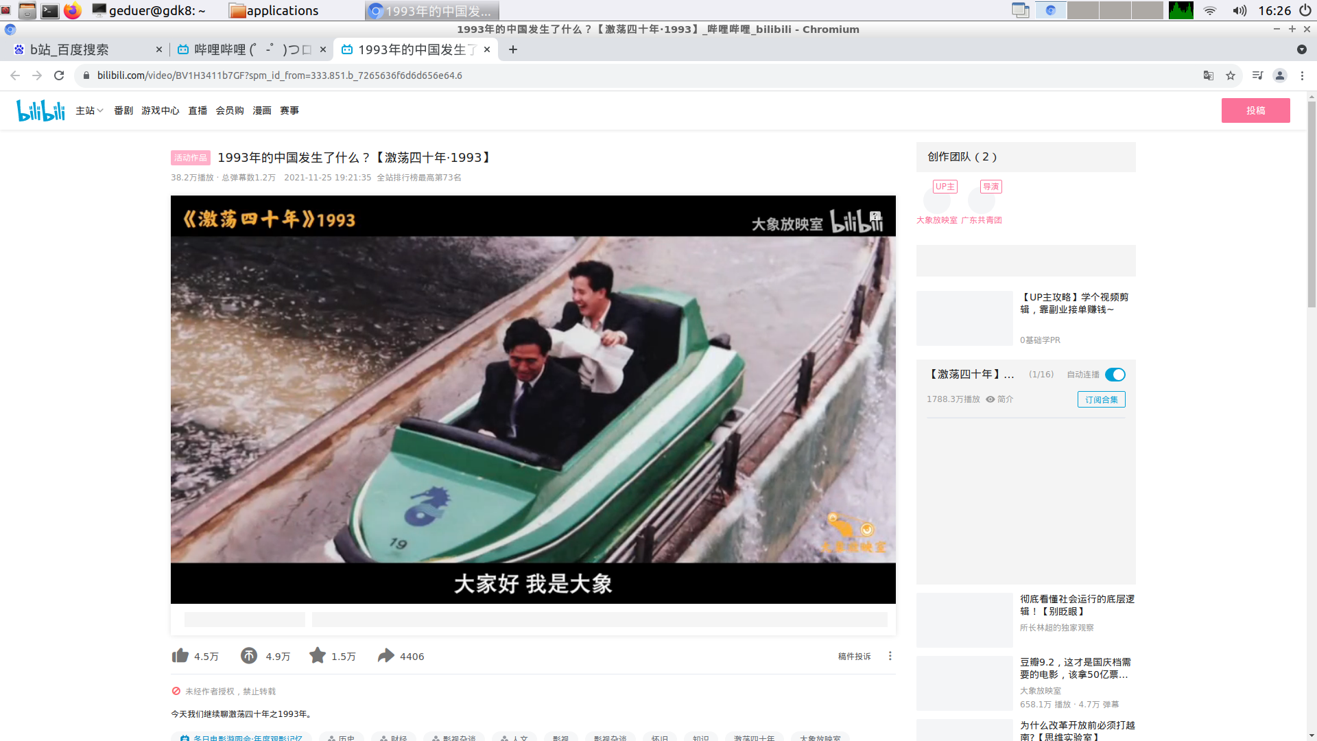Viewport: 1317px width, 741px height.
Task: View site info via padlock icon
Action: tap(86, 75)
